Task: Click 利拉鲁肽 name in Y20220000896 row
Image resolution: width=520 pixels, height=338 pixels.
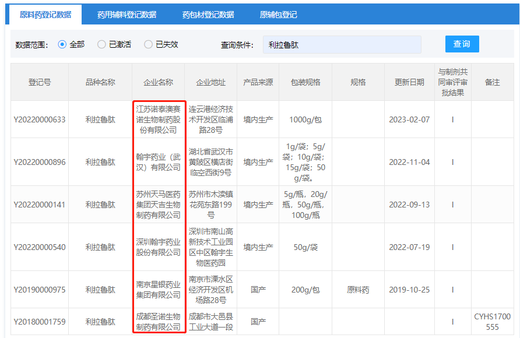Action: tap(100, 162)
